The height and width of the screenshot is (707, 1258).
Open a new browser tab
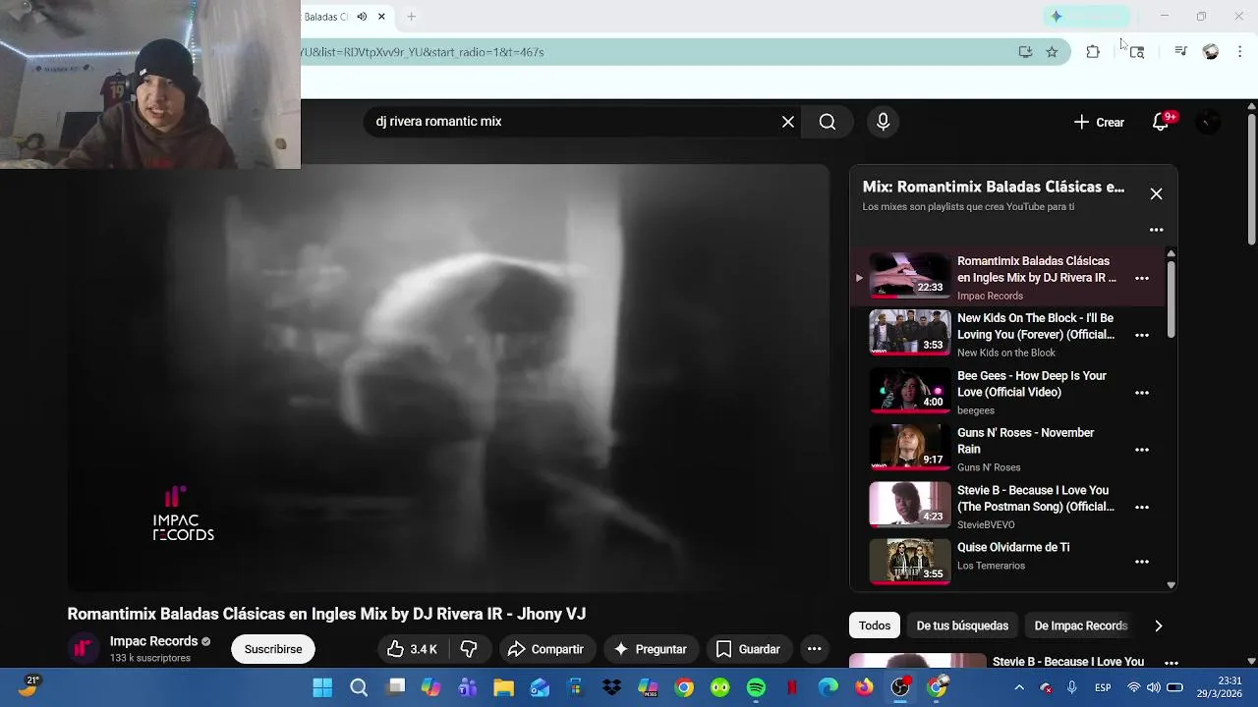(x=411, y=17)
